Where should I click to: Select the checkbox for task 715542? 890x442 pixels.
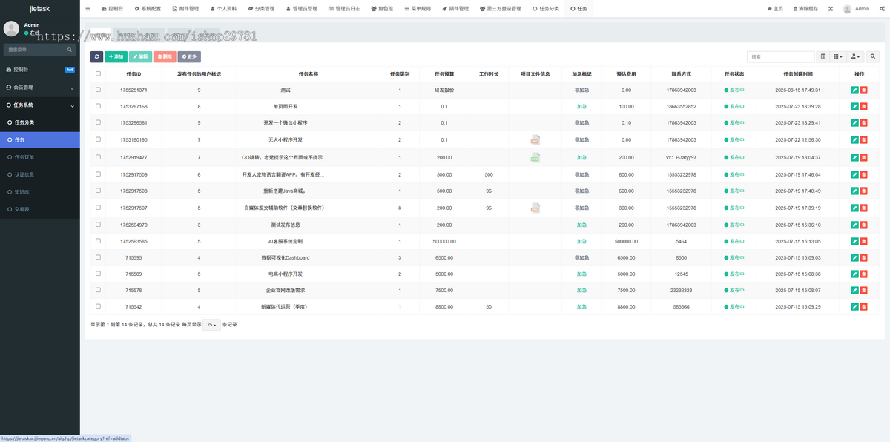click(x=98, y=306)
